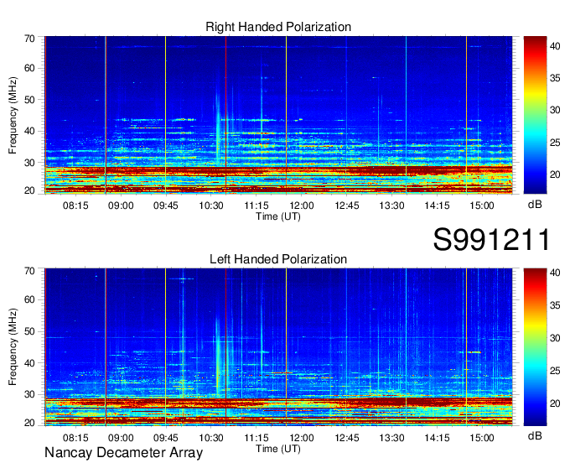Click 70 MHz tick on Left Handed plot
The image size is (570, 463).
click(x=29, y=271)
